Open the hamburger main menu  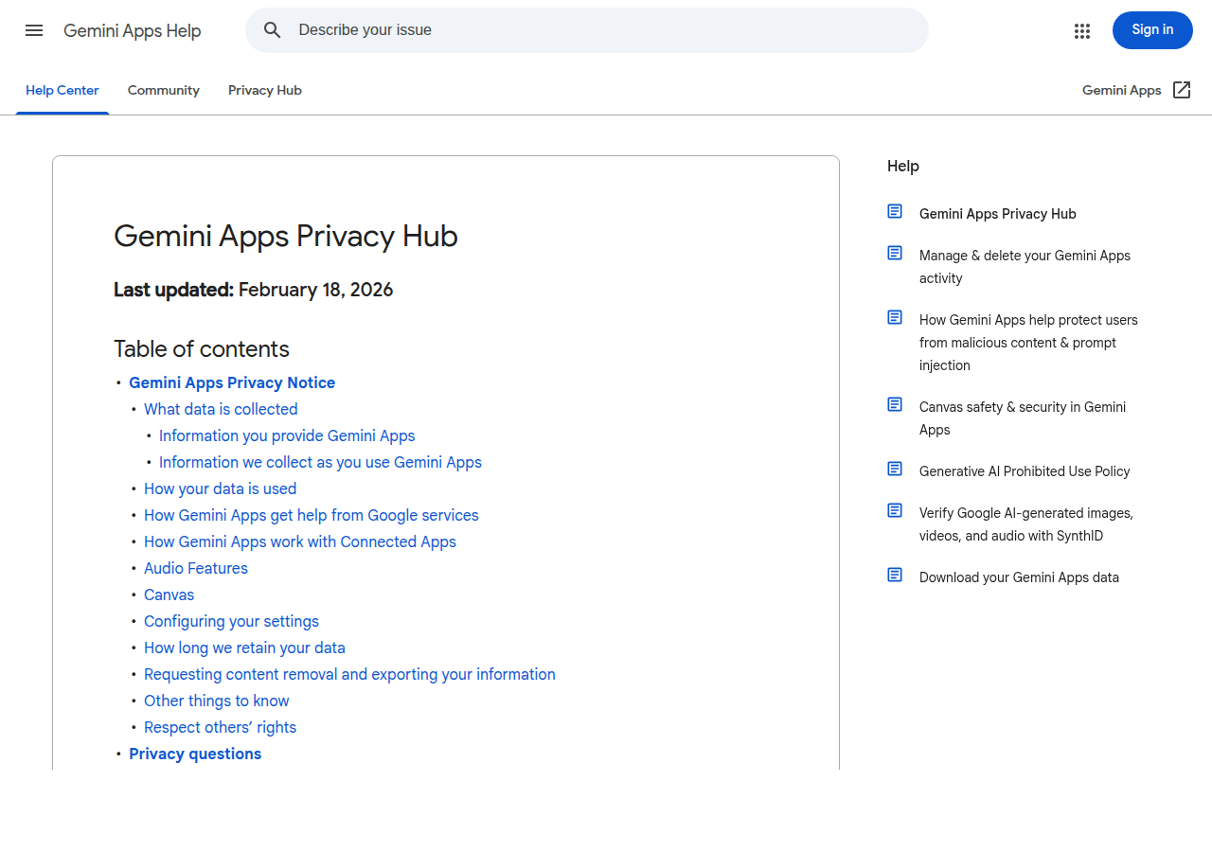coord(34,30)
